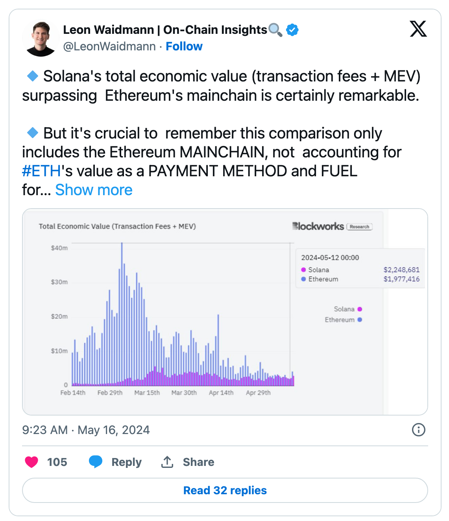Viewport: 449px width, 521px height.
Task: Like the post via the heart icon
Action: click(31, 462)
